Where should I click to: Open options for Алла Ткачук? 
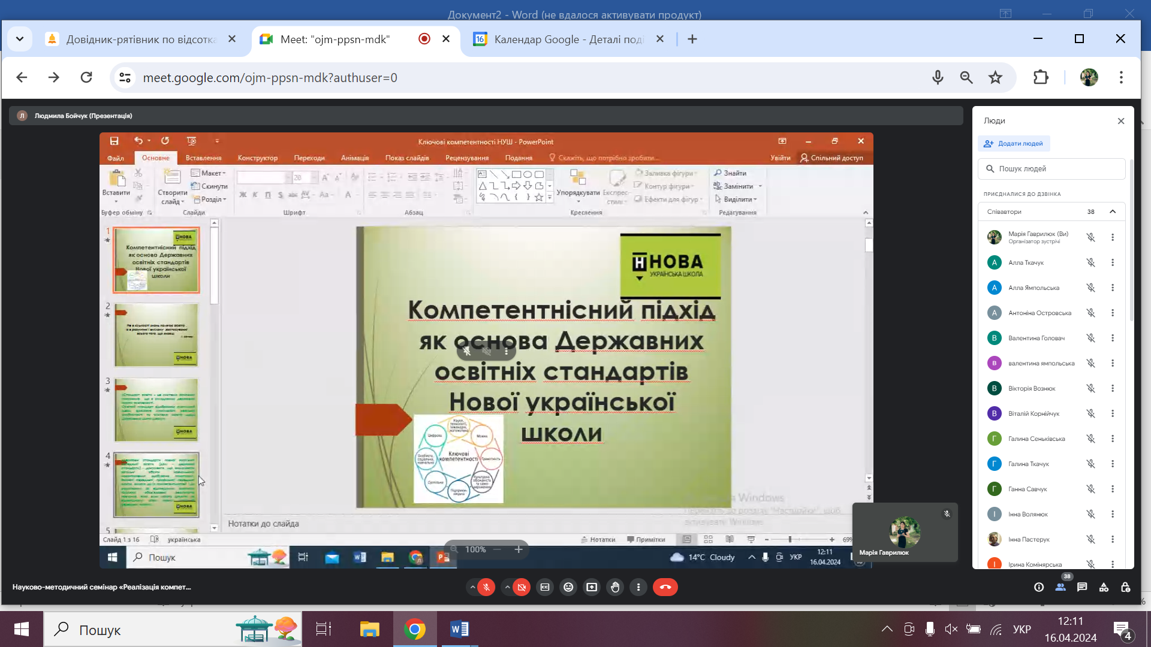[1113, 262]
